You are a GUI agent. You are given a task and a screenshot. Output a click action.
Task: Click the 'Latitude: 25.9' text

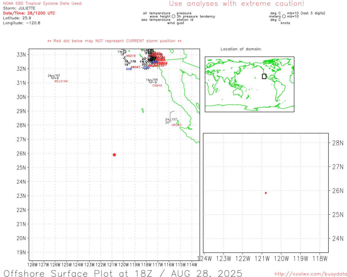coord(17,18)
